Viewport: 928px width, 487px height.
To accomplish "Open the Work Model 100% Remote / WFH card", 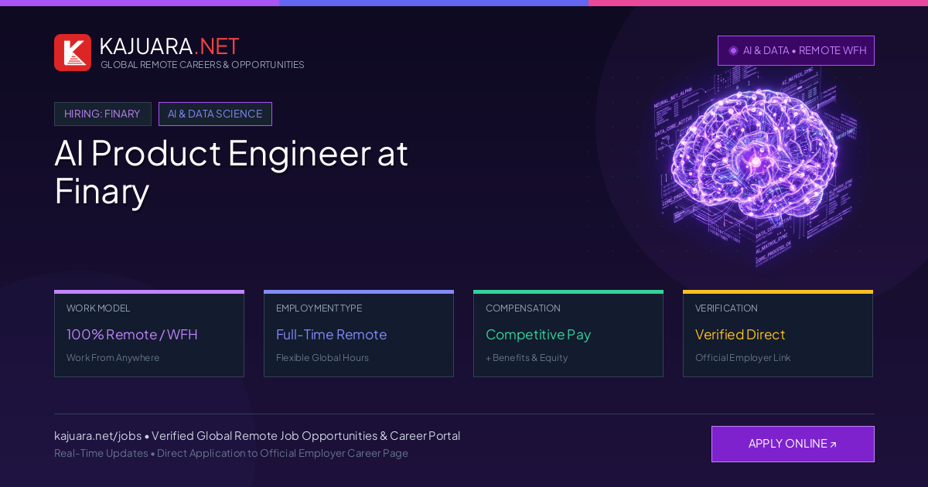I will (149, 334).
